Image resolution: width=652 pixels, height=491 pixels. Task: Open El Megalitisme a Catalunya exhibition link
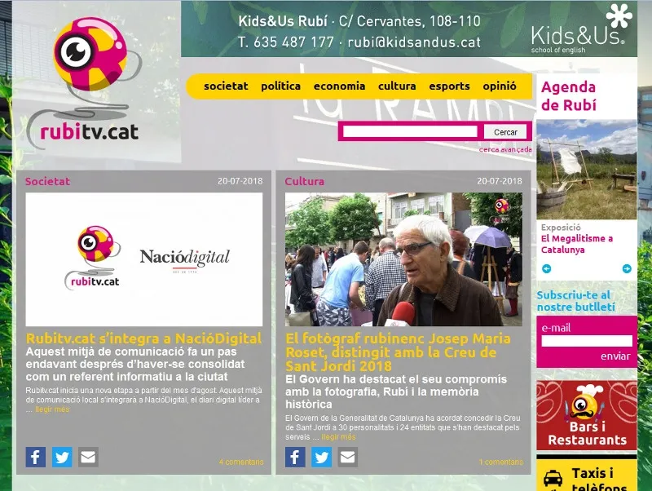click(x=577, y=244)
